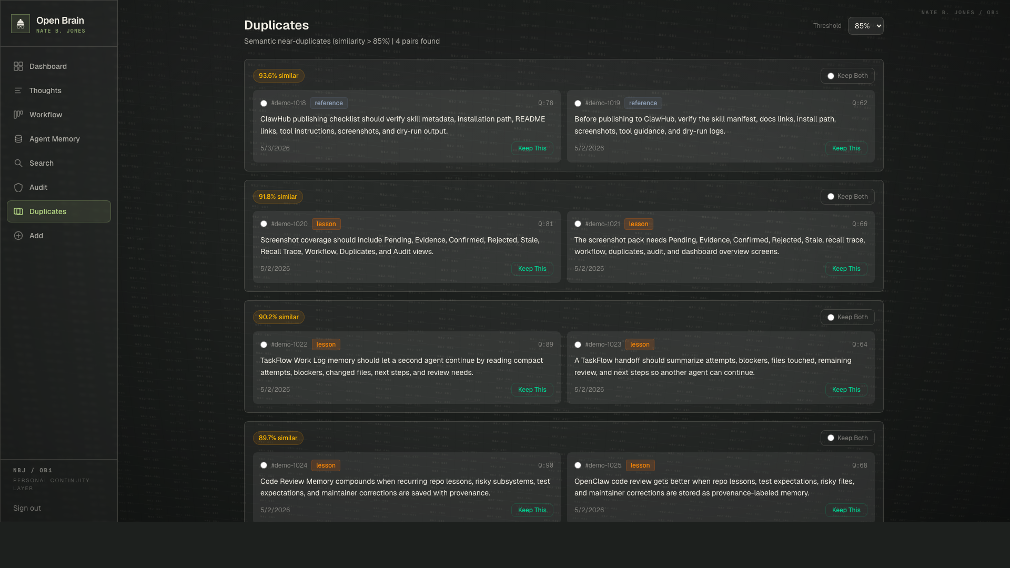This screenshot has width=1010, height=568.
Task: Click the NATE B. JONES / OB1 header label
Action: [x=960, y=13]
